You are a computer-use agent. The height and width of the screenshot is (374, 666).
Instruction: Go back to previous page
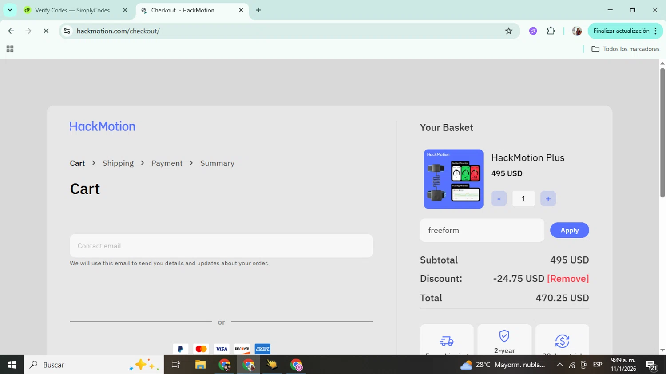click(x=11, y=31)
